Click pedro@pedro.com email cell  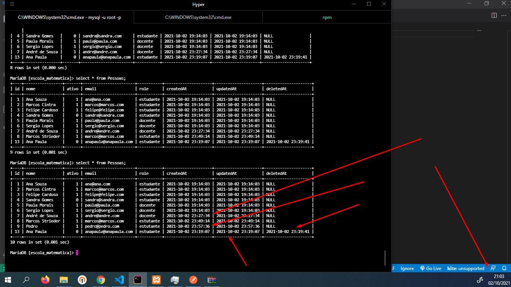coord(102,226)
